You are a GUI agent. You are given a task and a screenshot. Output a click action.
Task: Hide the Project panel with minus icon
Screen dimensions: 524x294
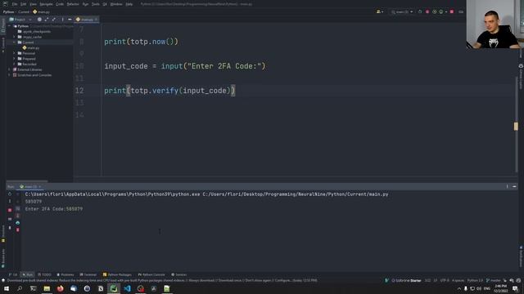point(70,20)
